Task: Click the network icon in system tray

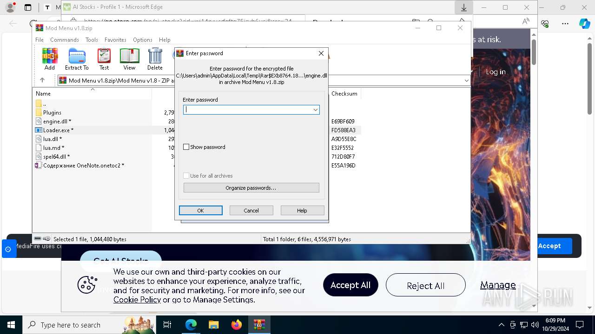Action: [523, 325]
